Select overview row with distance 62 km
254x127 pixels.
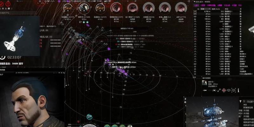[217, 31]
